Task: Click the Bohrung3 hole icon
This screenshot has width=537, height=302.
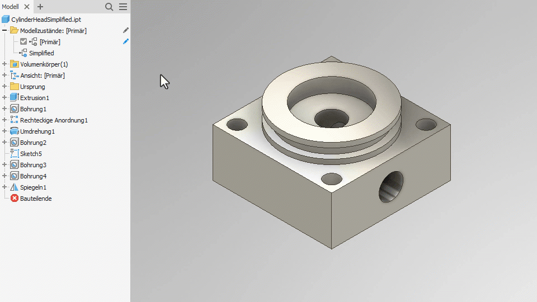Action: (14, 164)
